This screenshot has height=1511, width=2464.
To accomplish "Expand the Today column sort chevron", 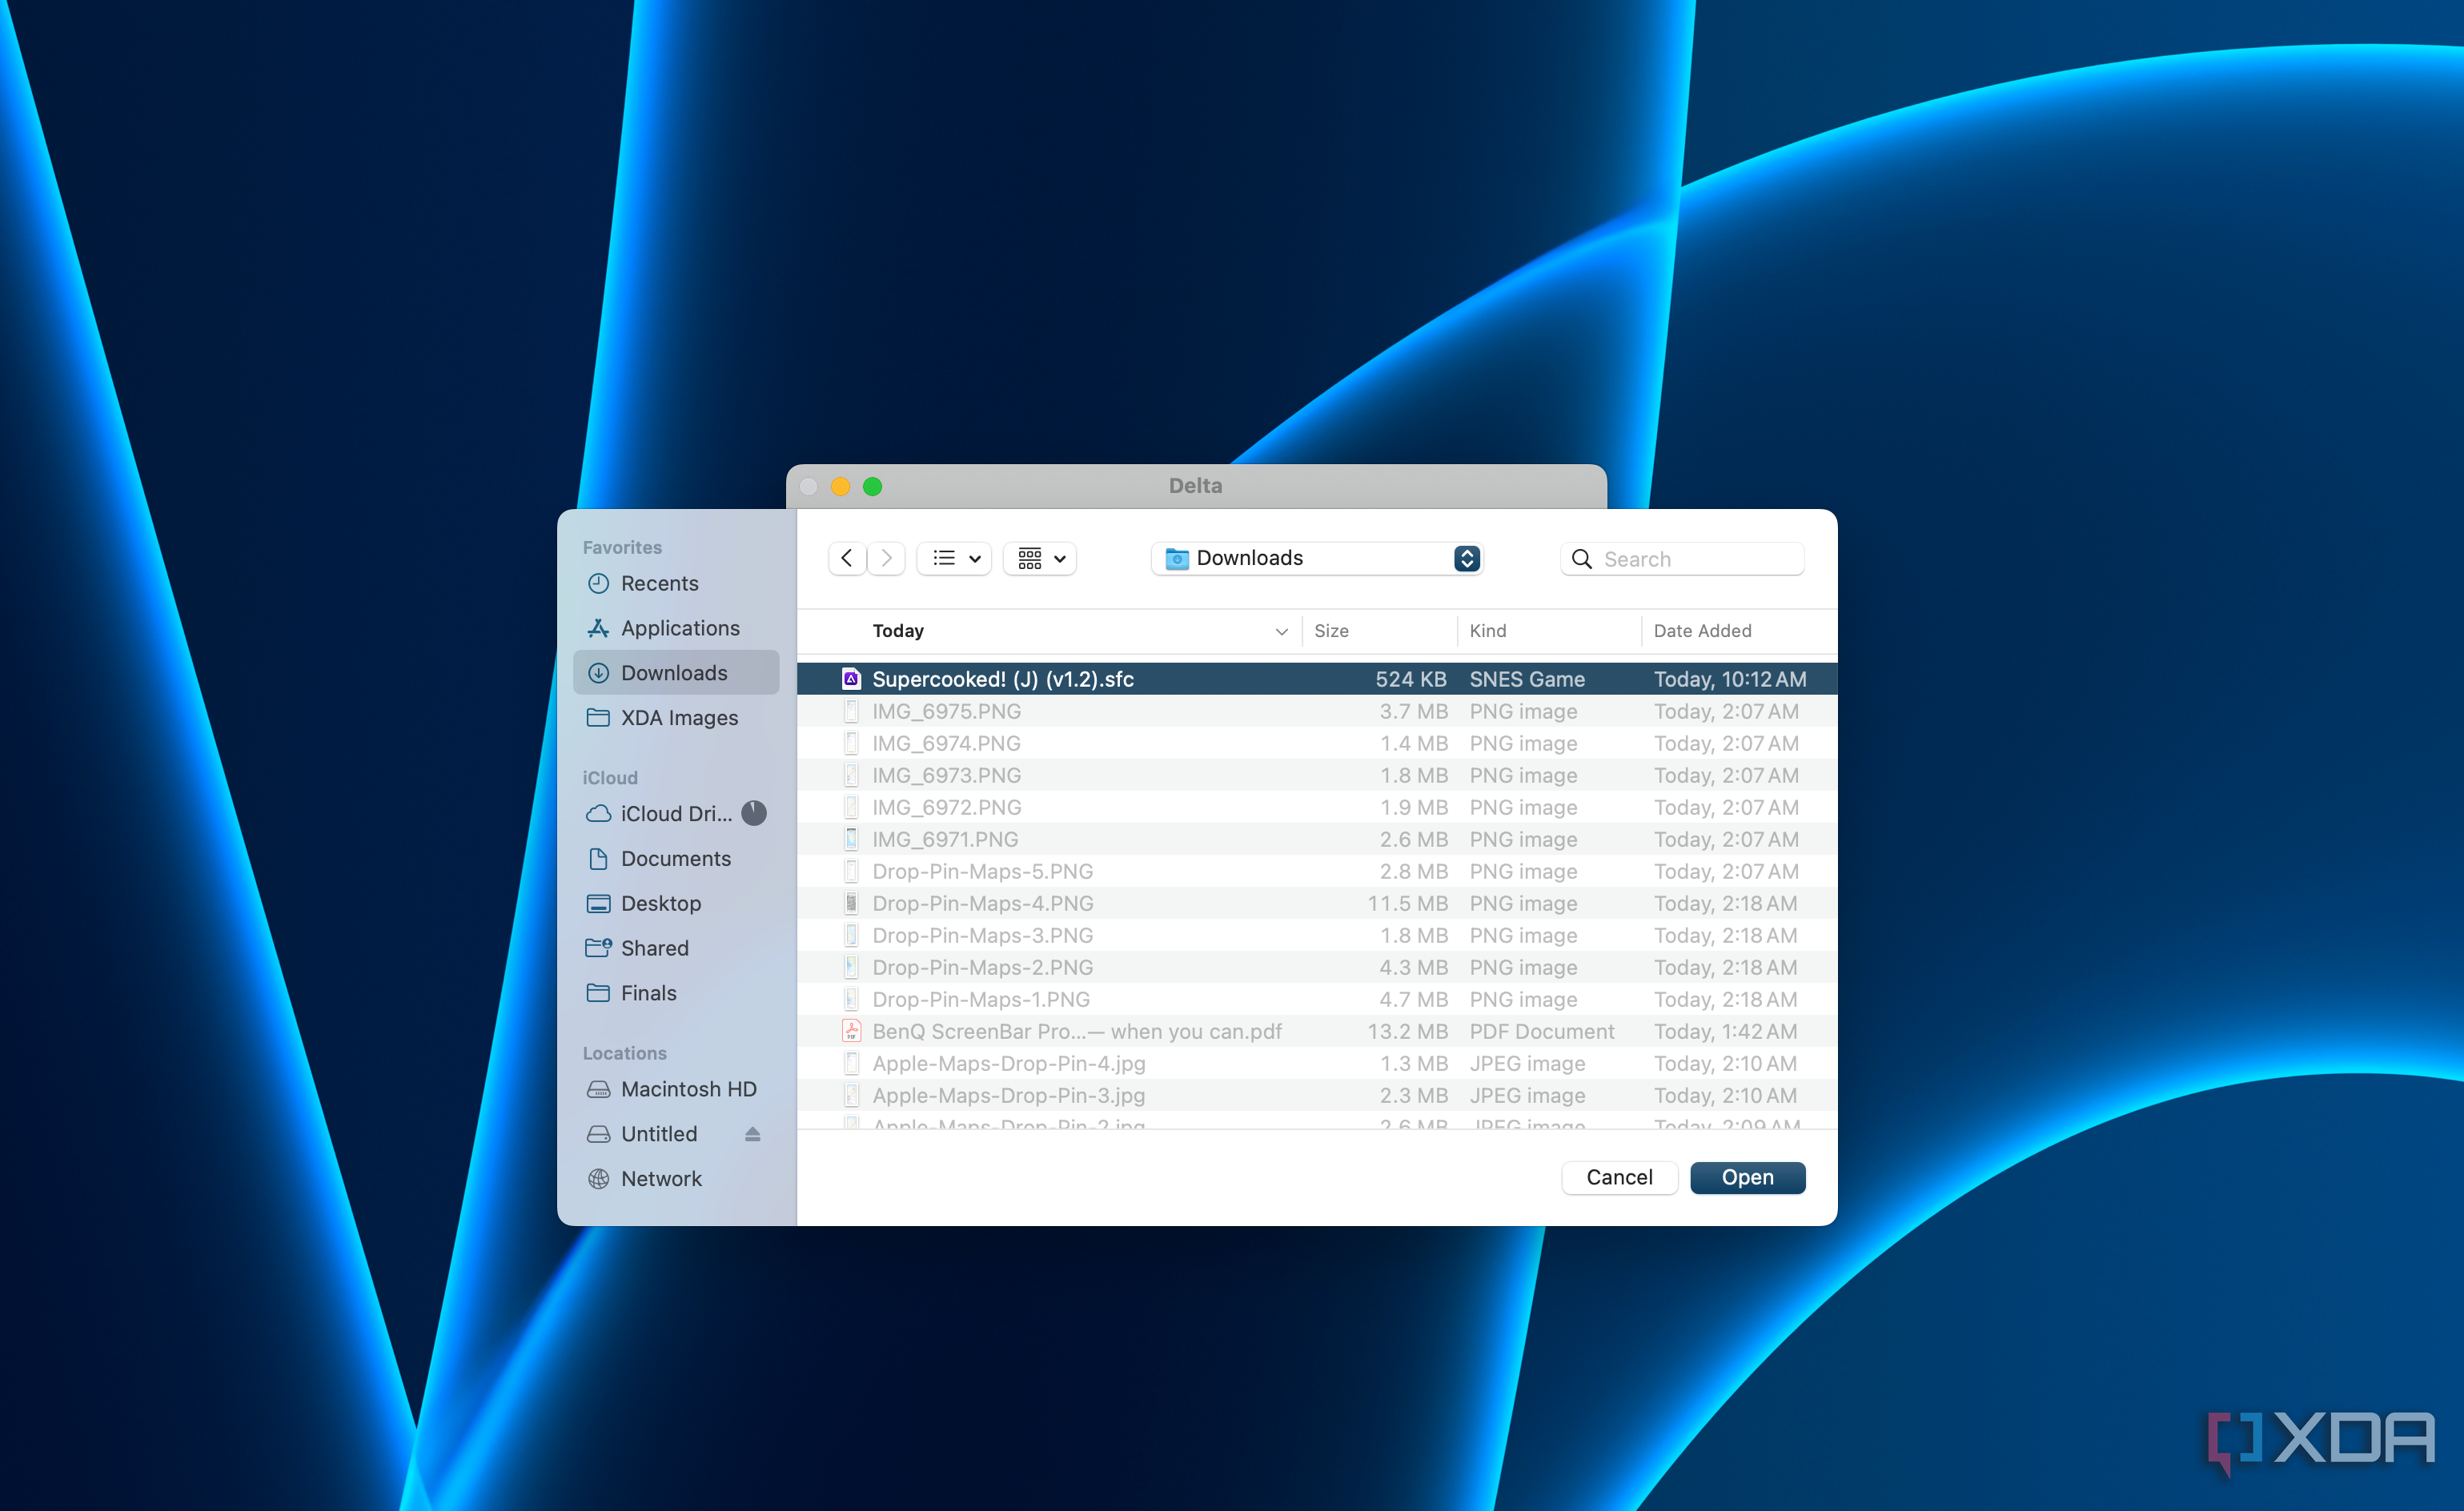I will [x=1281, y=631].
